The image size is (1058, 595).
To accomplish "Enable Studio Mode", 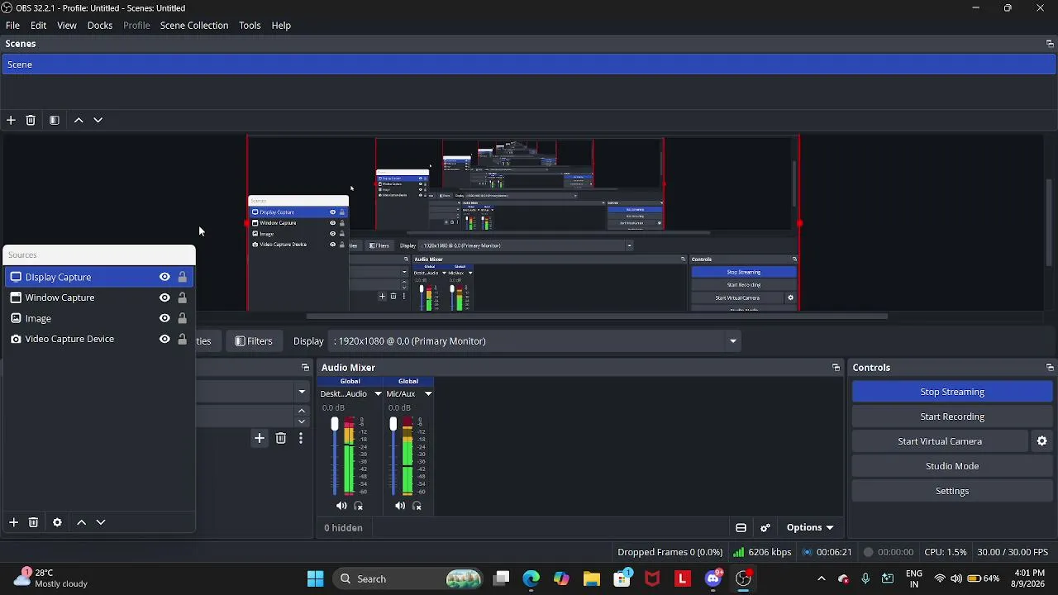I will pos(952,466).
